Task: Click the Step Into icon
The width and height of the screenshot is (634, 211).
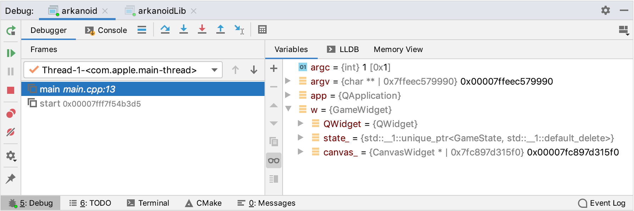Action: coord(183,30)
